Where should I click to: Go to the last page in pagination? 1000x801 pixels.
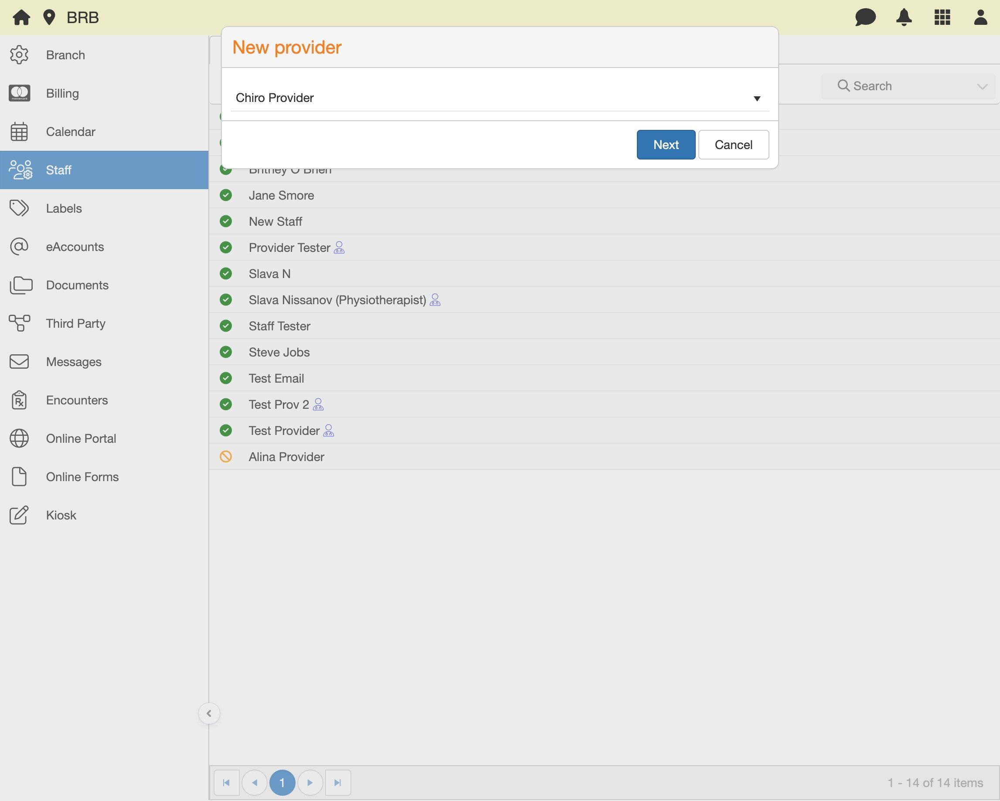[338, 783]
